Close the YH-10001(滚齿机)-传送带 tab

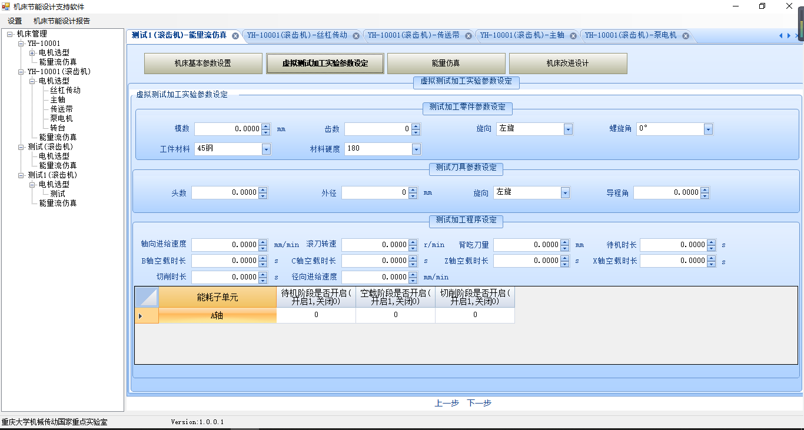coord(469,36)
